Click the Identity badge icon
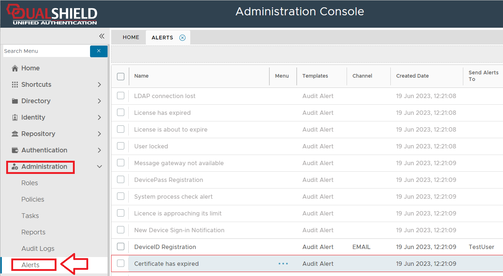Image resolution: width=503 pixels, height=276 pixels. point(15,117)
